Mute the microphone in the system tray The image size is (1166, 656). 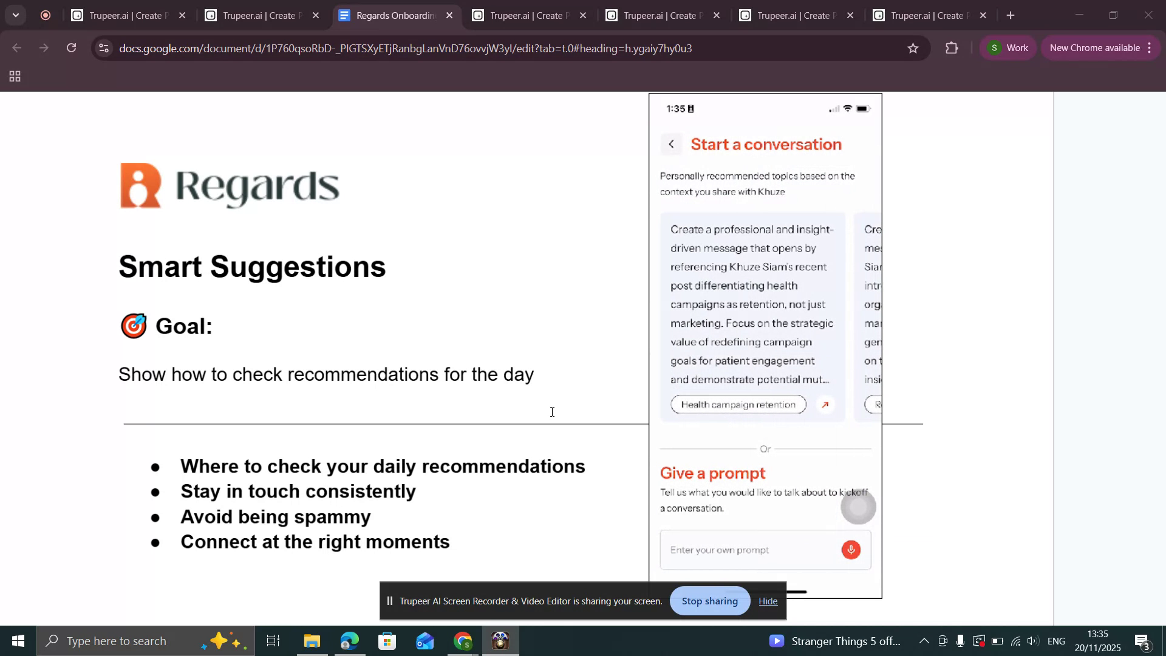(960, 640)
